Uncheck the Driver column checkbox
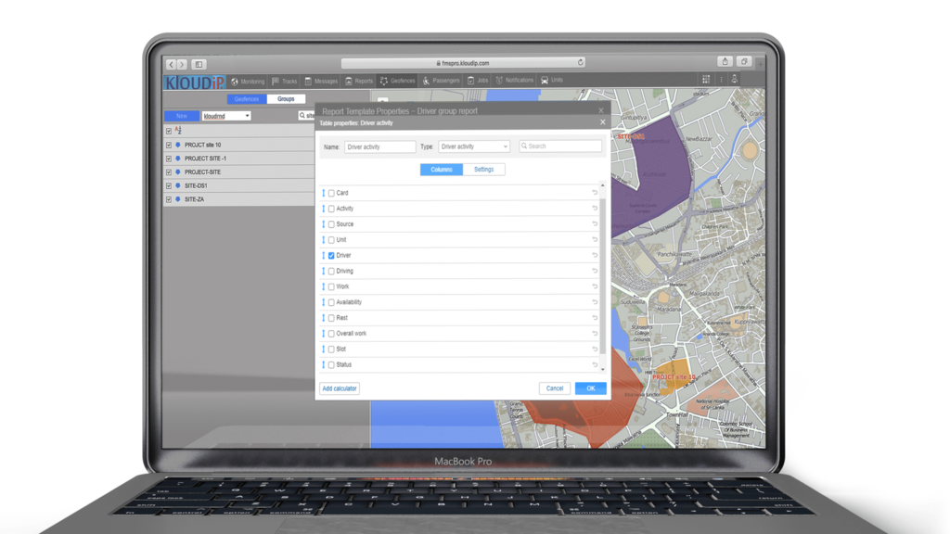The width and height of the screenshot is (950, 534). [x=331, y=256]
